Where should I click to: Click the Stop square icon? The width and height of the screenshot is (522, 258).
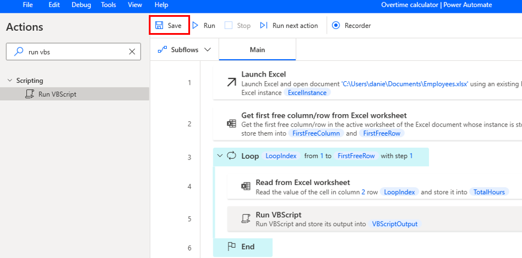tap(228, 26)
